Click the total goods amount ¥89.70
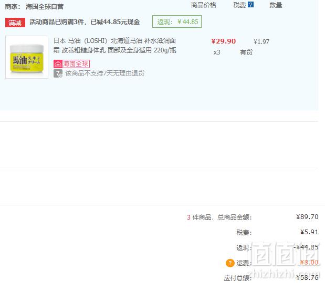This screenshot has width=325, height=283. point(307,217)
